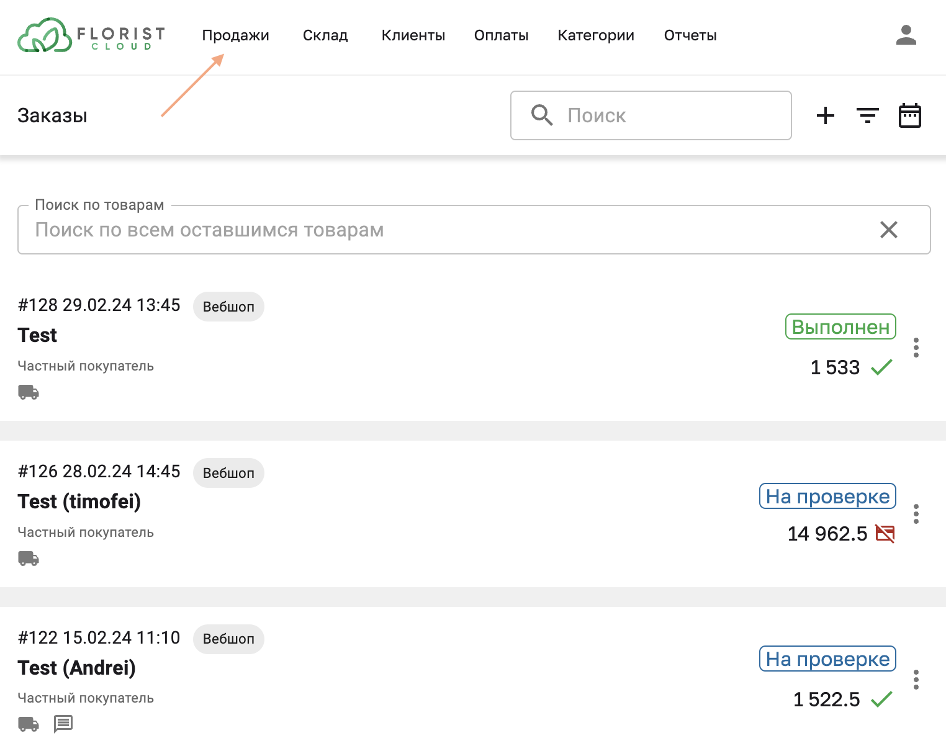946x751 pixels.
Task: Open the filter list icon
Action: point(867,115)
